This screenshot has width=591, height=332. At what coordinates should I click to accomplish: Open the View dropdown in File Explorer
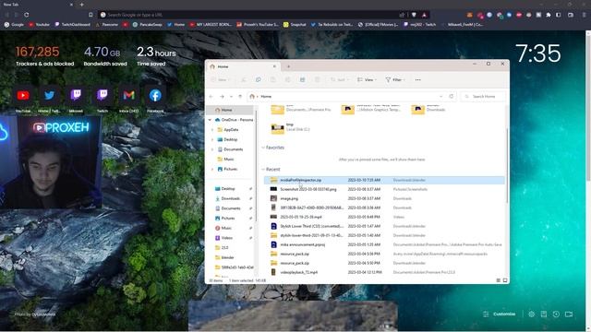[x=367, y=80]
